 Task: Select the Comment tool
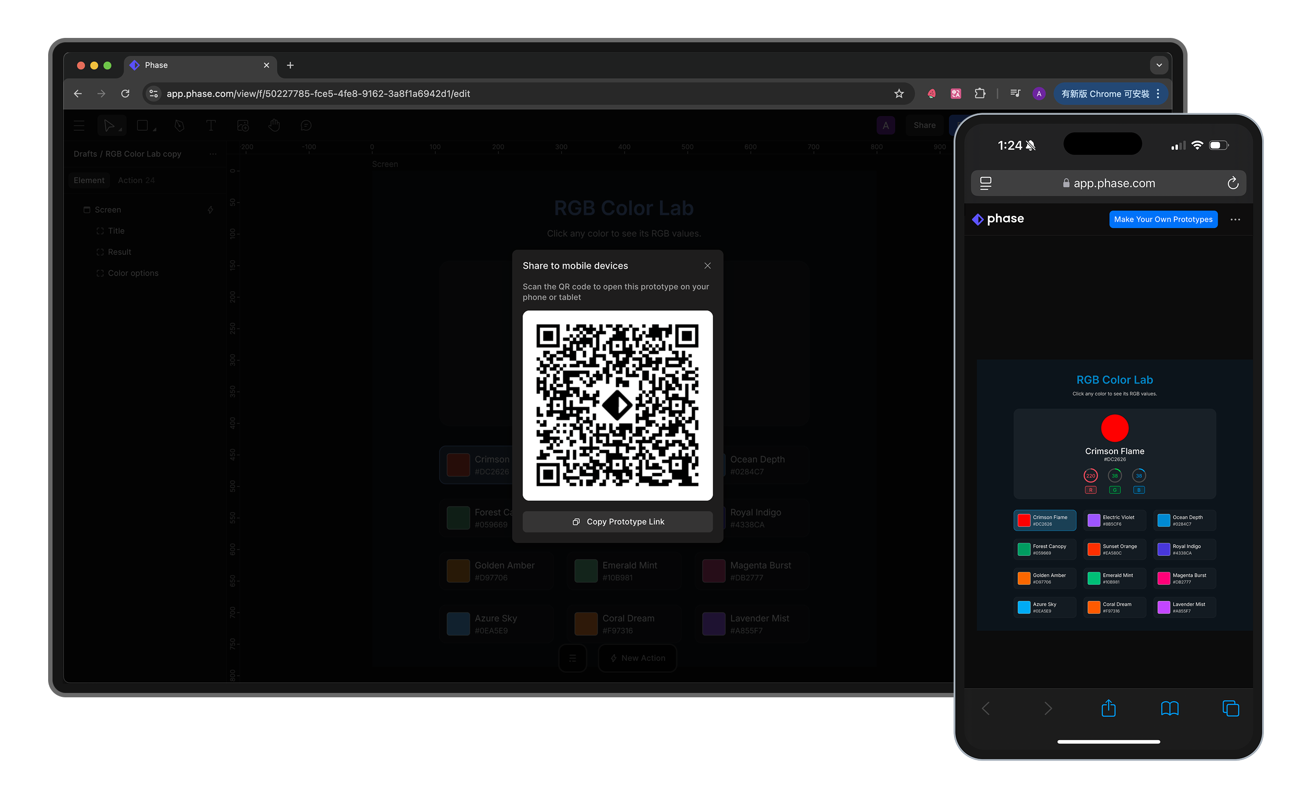point(306,126)
